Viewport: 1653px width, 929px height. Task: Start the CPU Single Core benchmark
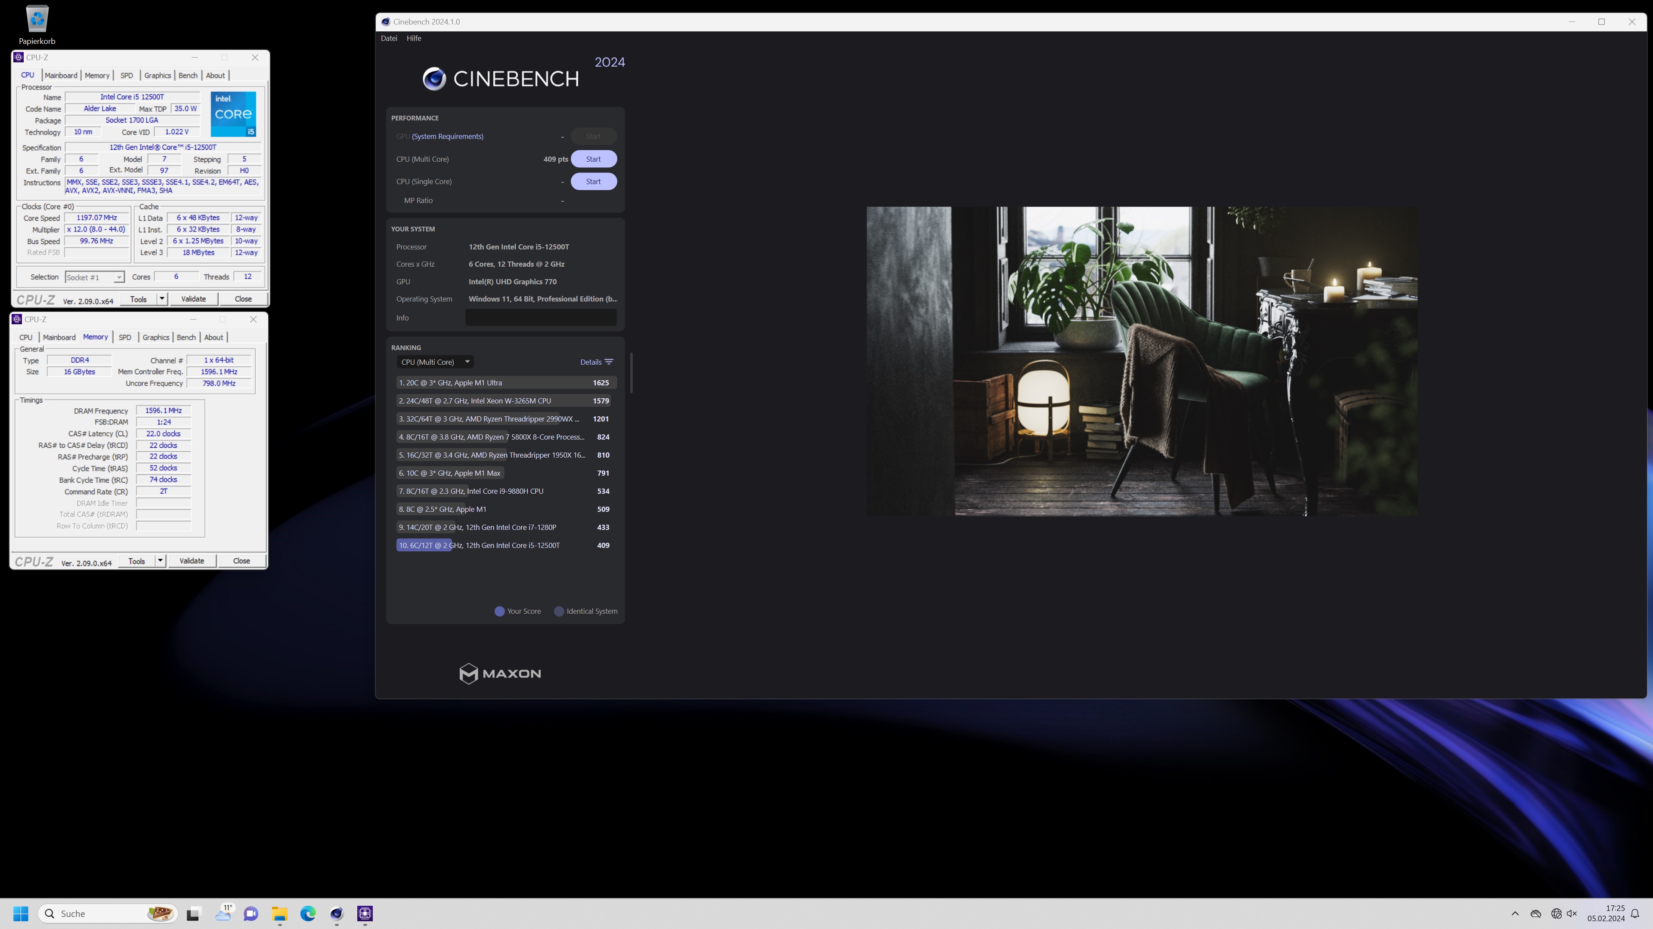pyautogui.click(x=593, y=181)
